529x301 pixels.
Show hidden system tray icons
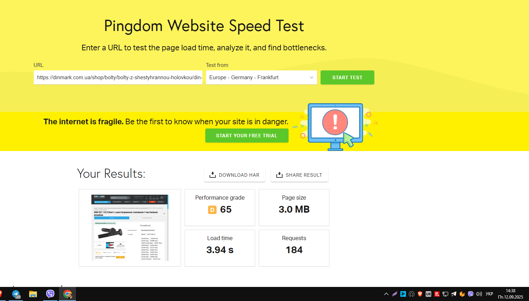tap(386, 294)
